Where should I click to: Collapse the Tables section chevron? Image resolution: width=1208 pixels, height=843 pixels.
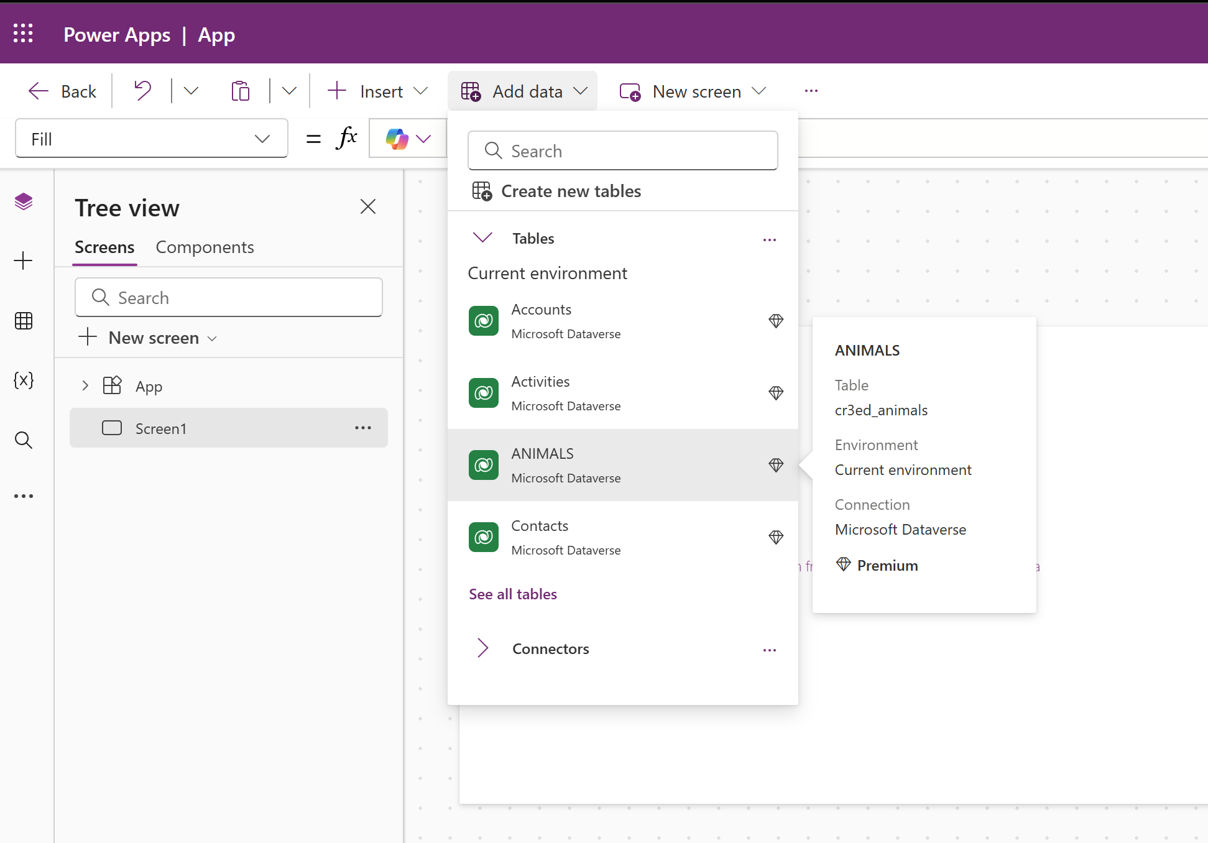coord(482,238)
